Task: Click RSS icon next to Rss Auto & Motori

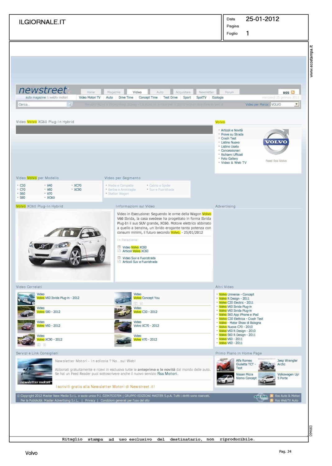Action: [x=272, y=396]
